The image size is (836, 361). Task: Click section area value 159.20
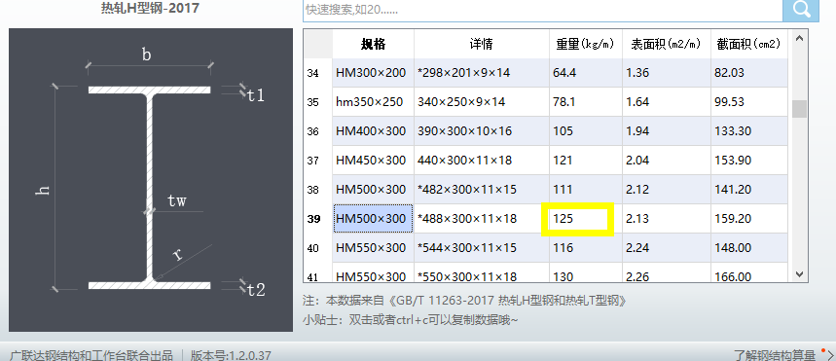click(749, 219)
